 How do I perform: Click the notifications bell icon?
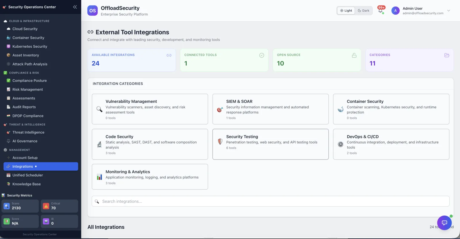tap(380, 11)
